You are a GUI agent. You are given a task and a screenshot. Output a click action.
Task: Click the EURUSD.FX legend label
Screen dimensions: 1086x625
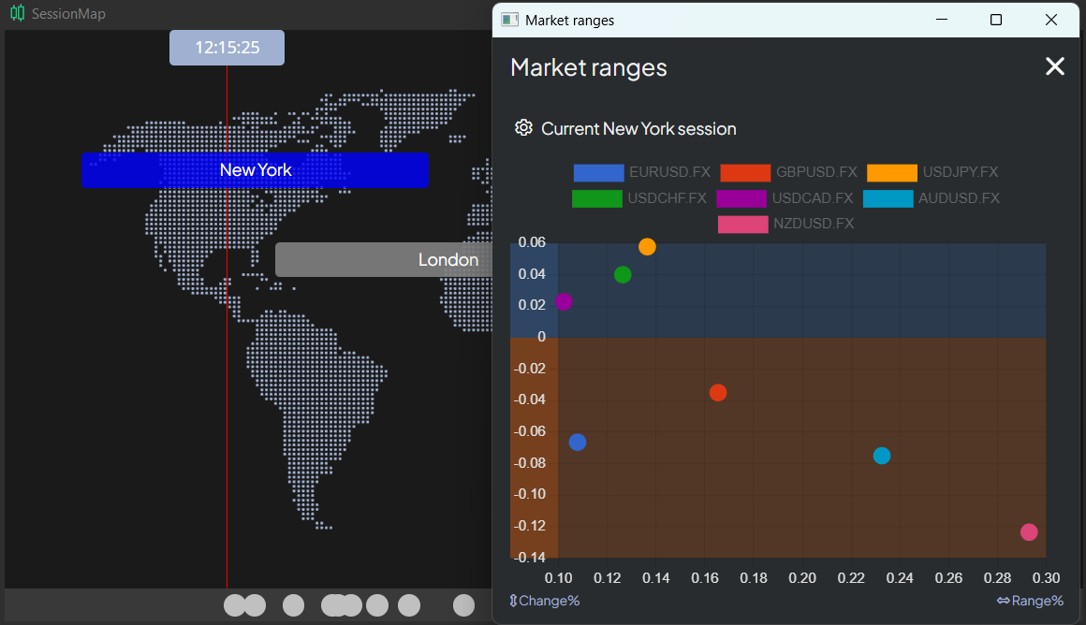pos(669,172)
